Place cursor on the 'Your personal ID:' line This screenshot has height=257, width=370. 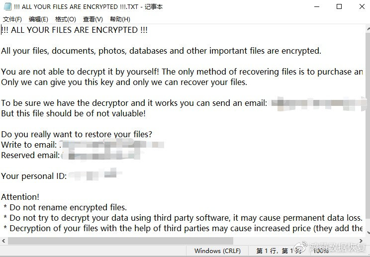[x=34, y=176]
